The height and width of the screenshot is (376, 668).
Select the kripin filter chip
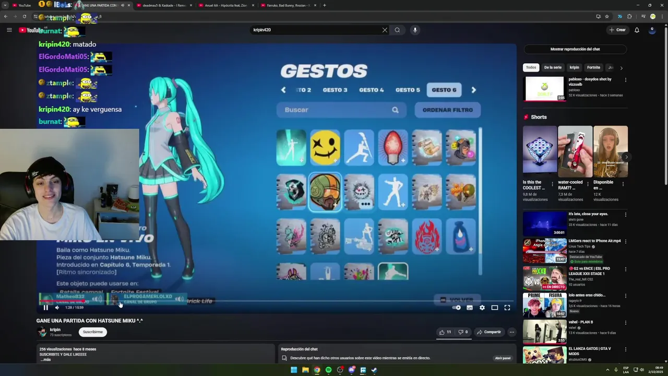tap(574, 67)
